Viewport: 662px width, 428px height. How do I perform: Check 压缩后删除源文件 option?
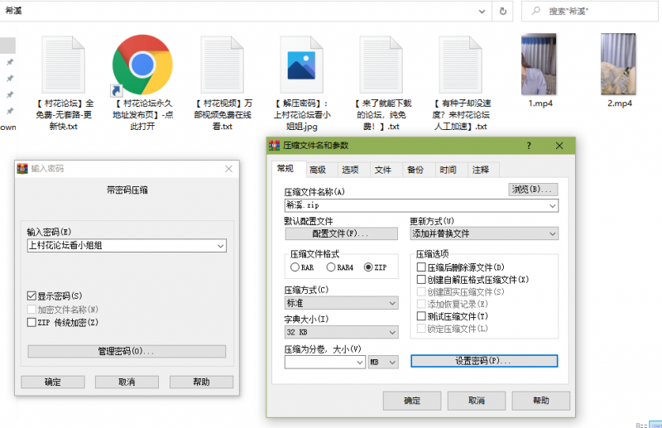[421, 267]
